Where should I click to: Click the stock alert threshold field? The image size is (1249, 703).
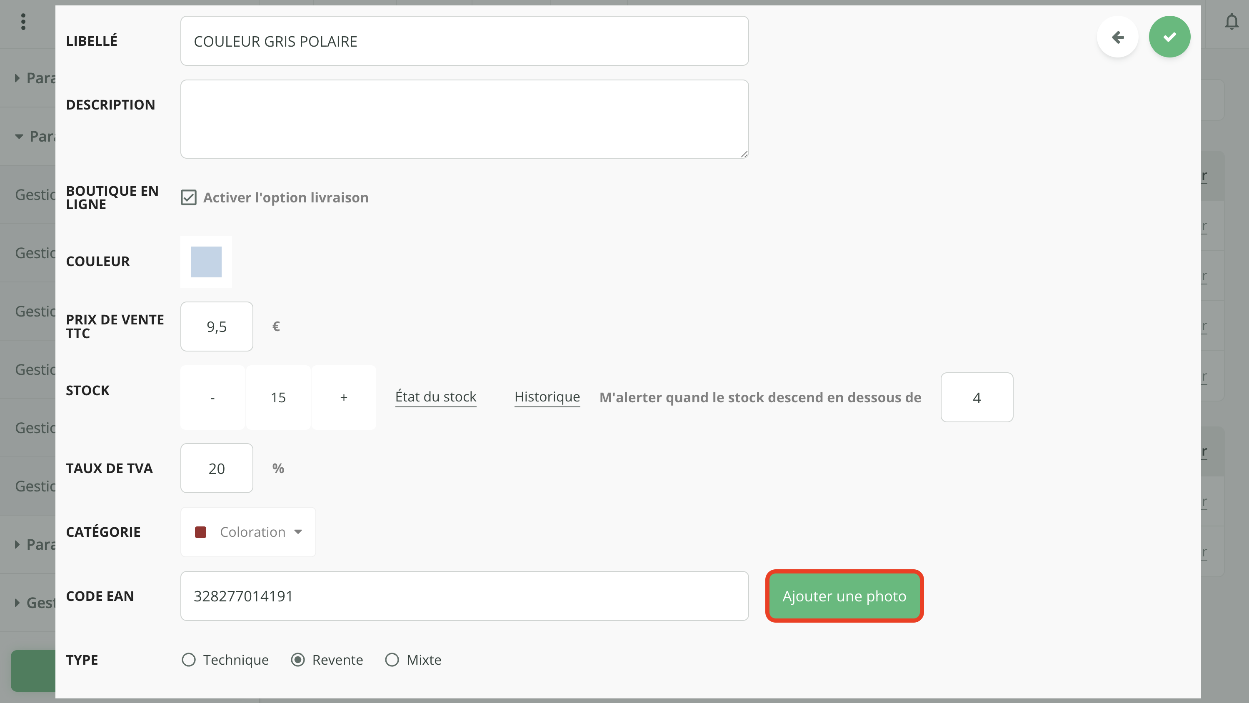[977, 398]
